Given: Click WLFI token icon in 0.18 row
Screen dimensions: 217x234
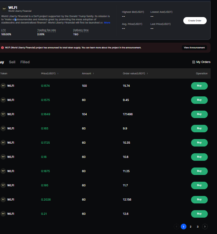Looking at the screenshot, I should tap(3, 157).
